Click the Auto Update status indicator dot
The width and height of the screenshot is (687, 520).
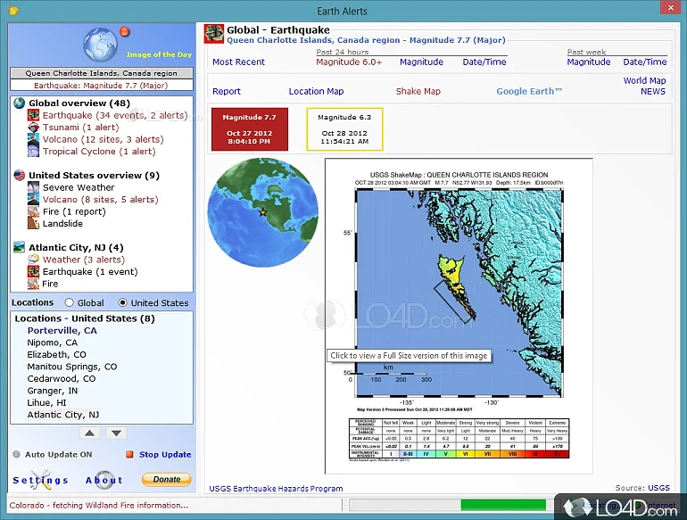coord(17,454)
